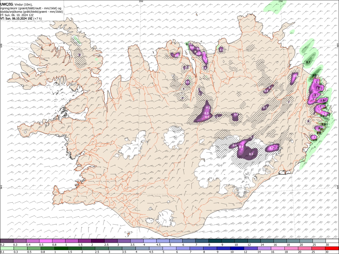Viewport: 339px width, 254px height.
Task: Pick the darkest green 1 swatch, lower legend
Action: coord(61,248)
